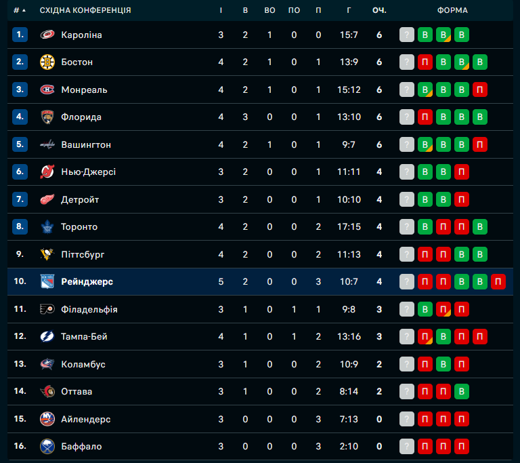Sort table by the # column arrow
This screenshot has width=520, height=463.
click(x=20, y=10)
